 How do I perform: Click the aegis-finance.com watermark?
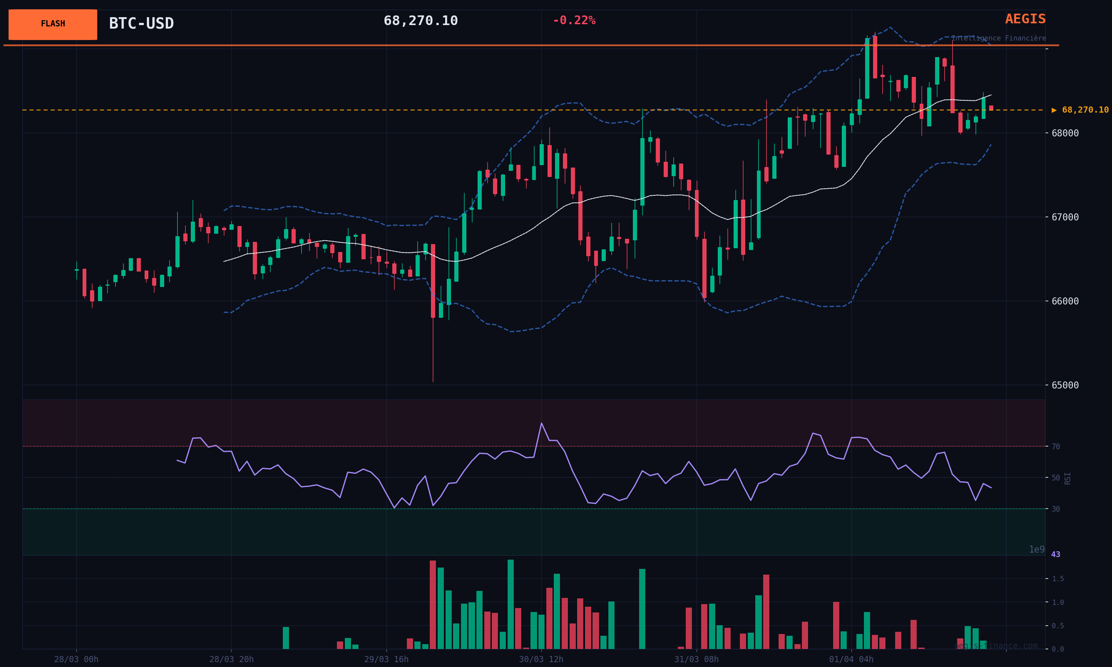tap(995, 646)
